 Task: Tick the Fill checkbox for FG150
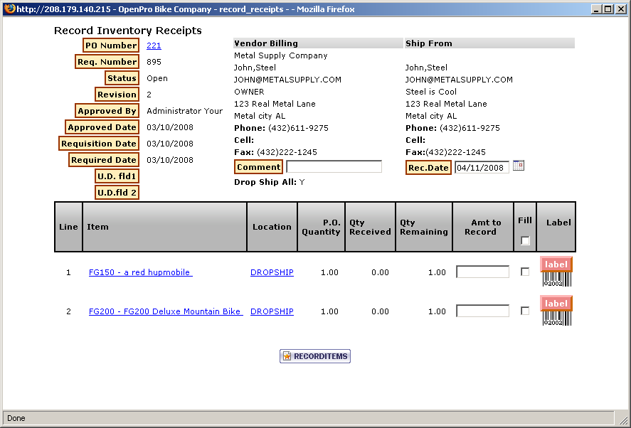(x=525, y=272)
